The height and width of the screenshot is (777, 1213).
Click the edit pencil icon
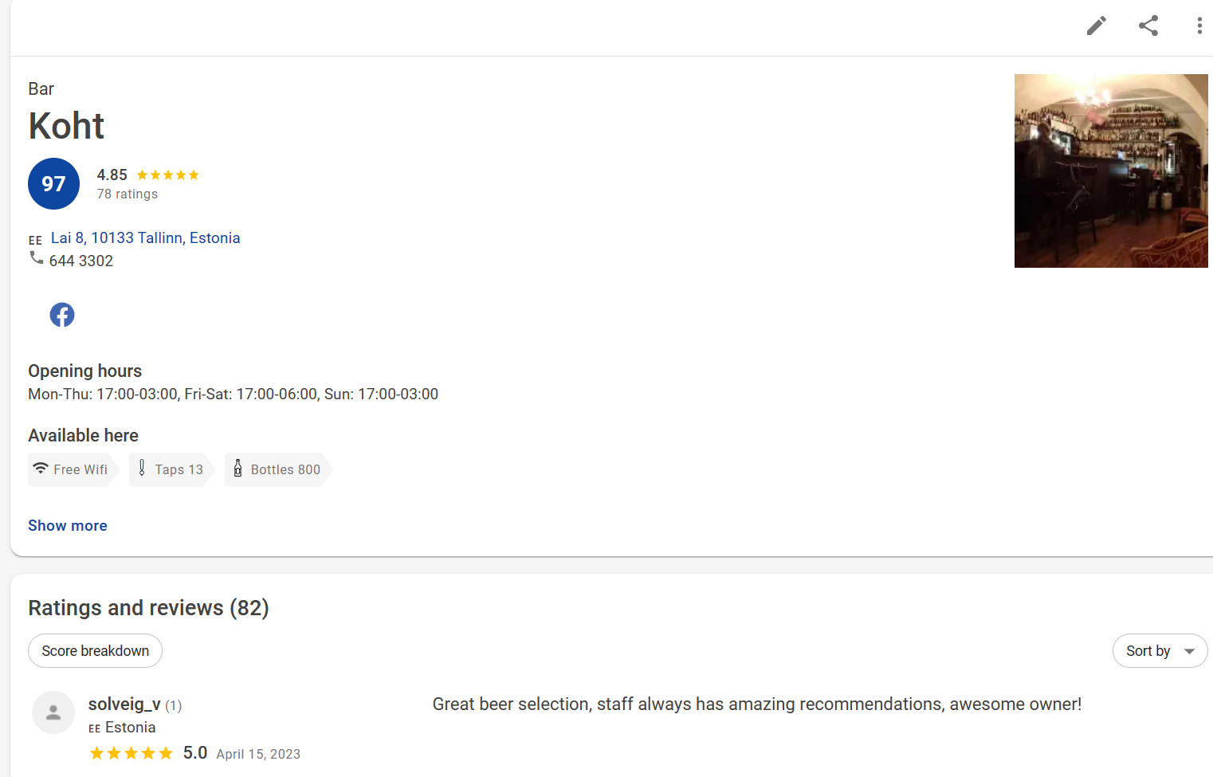pos(1096,26)
